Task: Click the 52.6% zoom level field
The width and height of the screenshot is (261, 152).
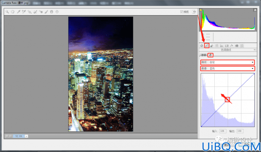Action: pyautogui.click(x=19, y=136)
